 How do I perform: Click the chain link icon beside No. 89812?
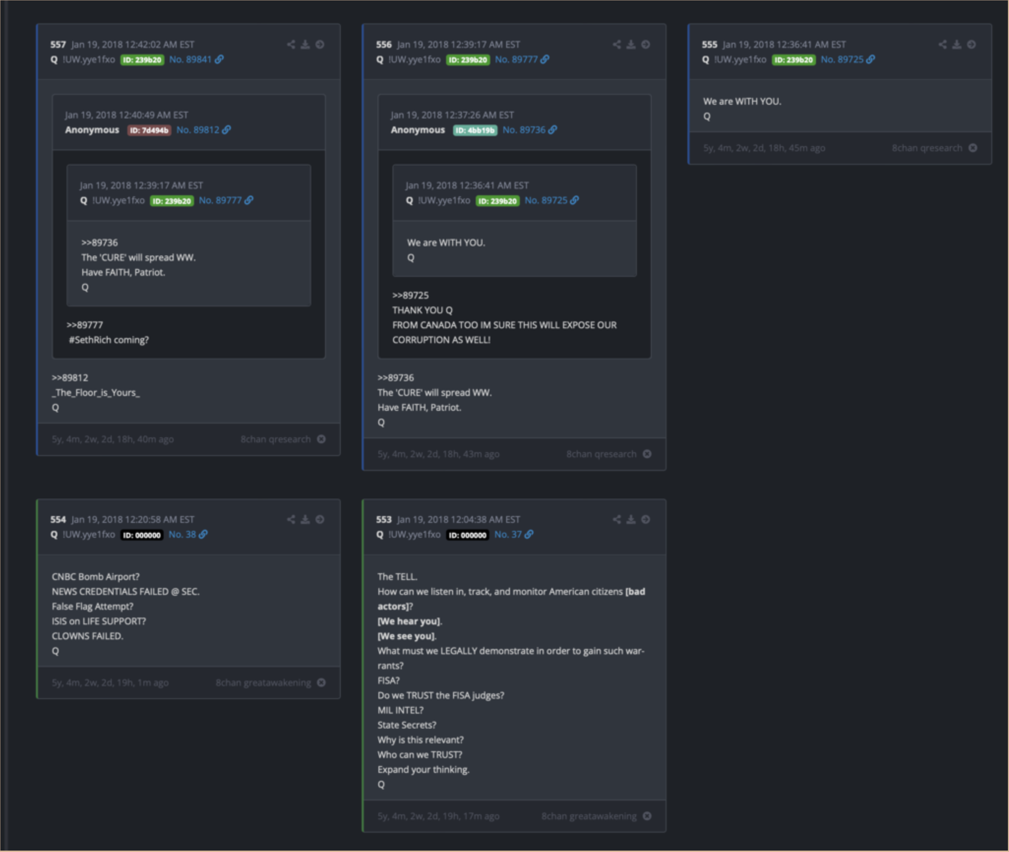pyautogui.click(x=226, y=129)
